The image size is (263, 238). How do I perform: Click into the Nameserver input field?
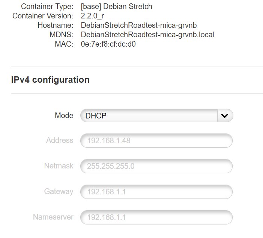[x=156, y=217]
